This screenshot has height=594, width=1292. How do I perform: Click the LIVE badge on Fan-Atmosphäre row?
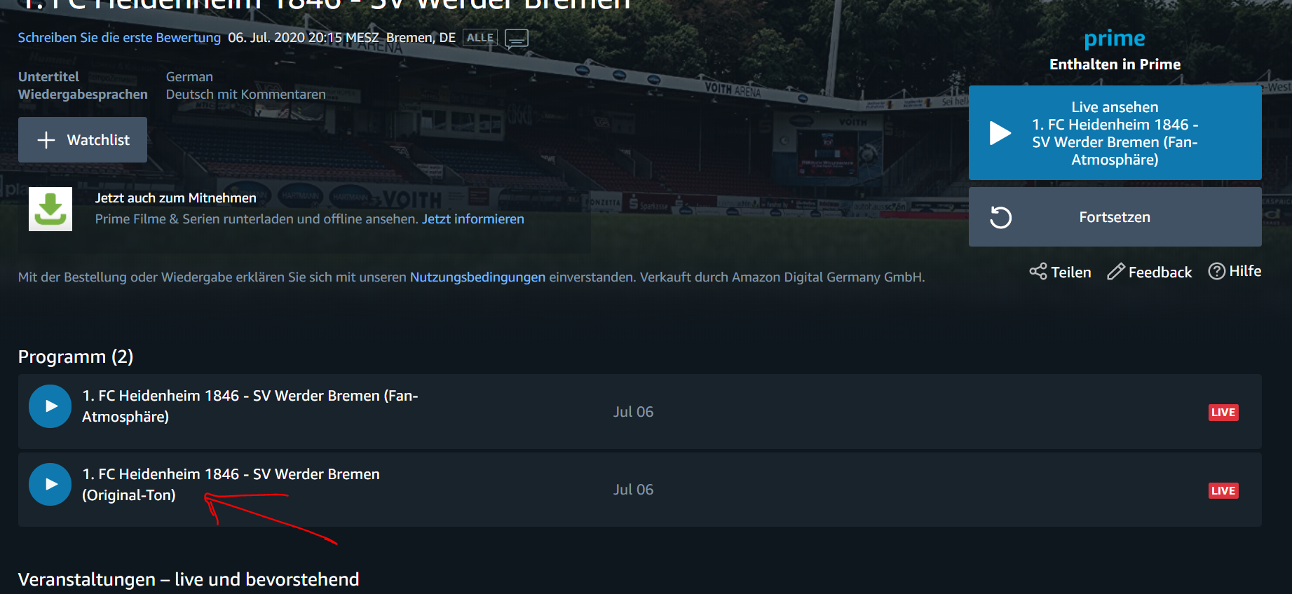click(x=1223, y=413)
